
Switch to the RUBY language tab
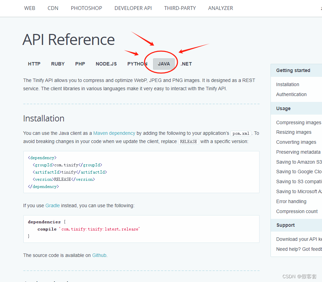pos(58,64)
